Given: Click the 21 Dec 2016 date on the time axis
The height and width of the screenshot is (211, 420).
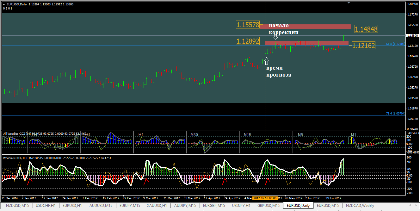Looking at the screenshot, I should (x=10, y=198).
